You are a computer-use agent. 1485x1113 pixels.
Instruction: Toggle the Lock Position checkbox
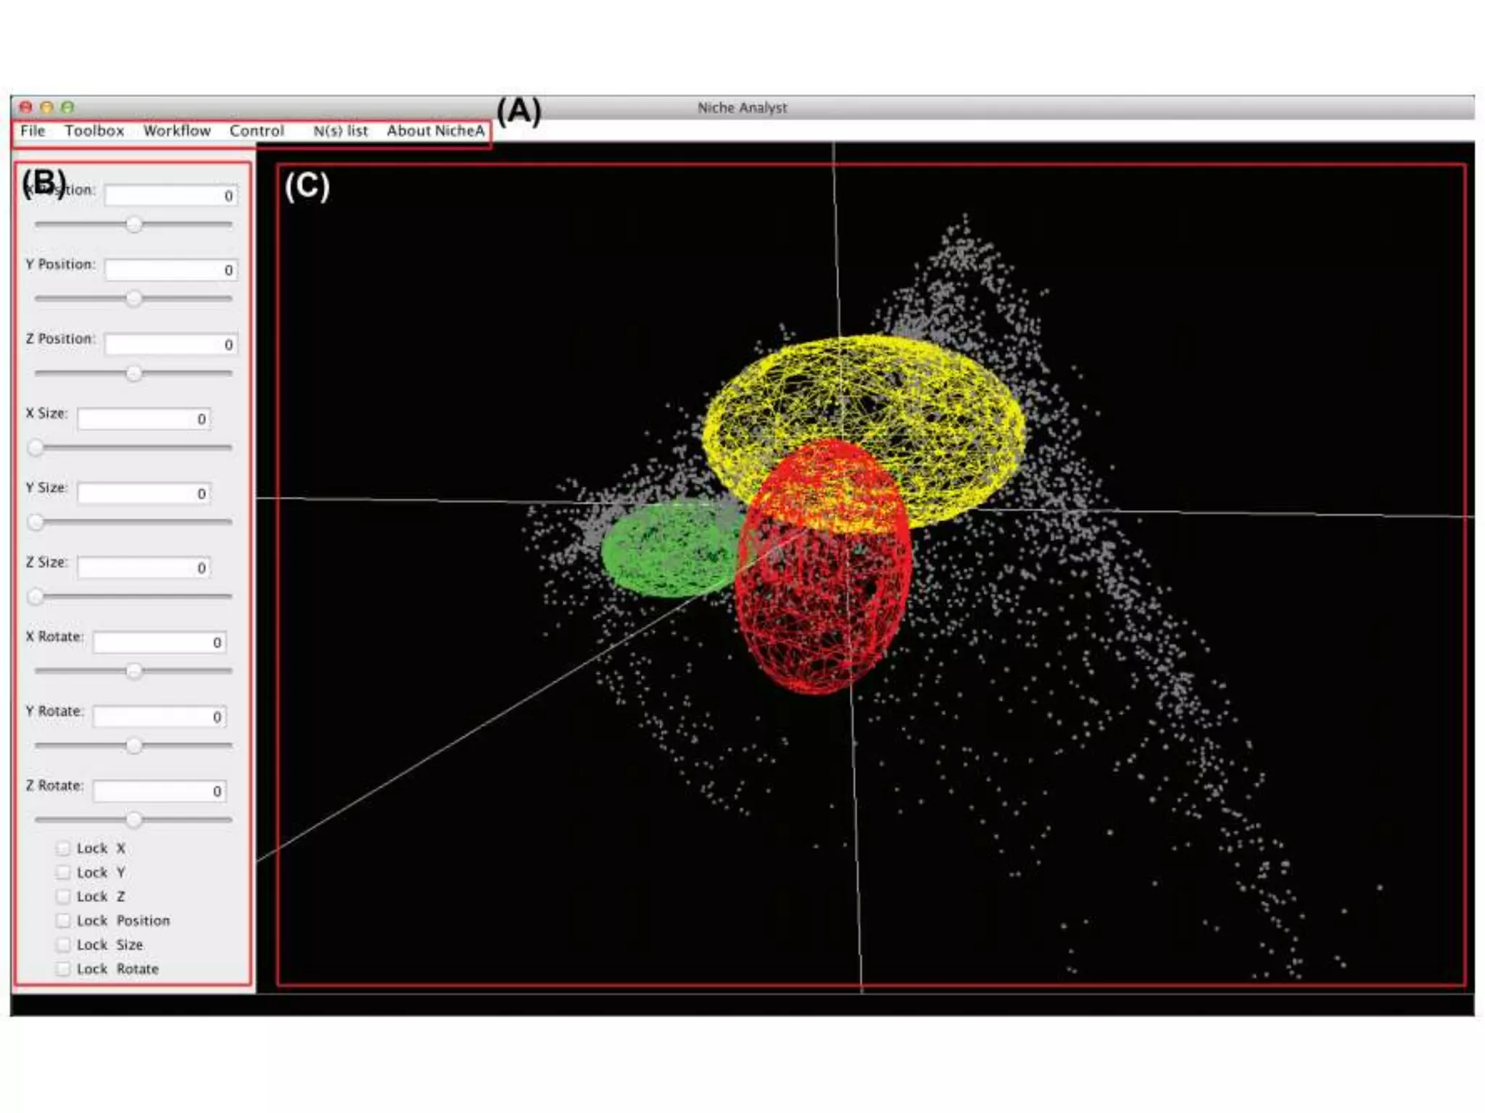point(64,920)
